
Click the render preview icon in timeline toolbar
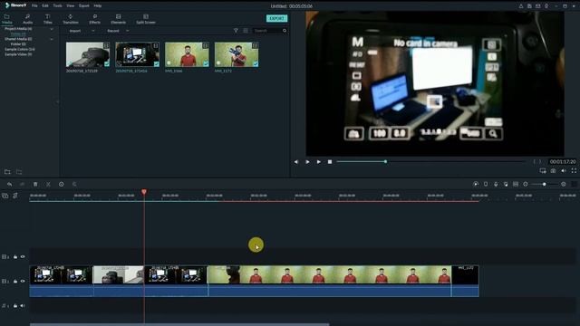476,184
